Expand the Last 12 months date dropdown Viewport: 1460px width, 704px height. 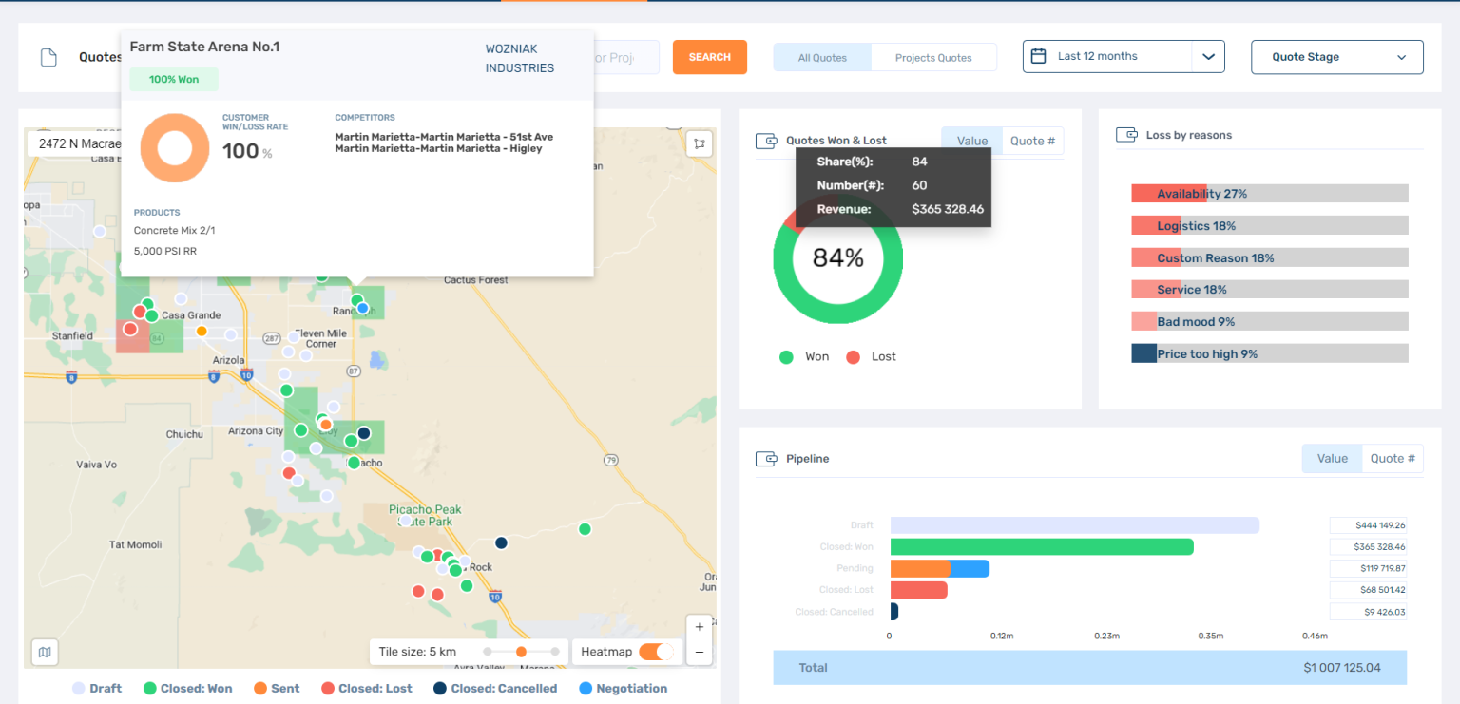click(1208, 56)
